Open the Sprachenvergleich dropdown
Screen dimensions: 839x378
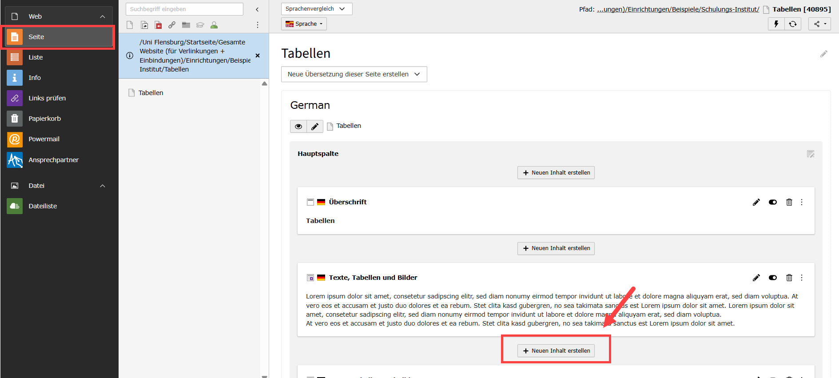(316, 9)
